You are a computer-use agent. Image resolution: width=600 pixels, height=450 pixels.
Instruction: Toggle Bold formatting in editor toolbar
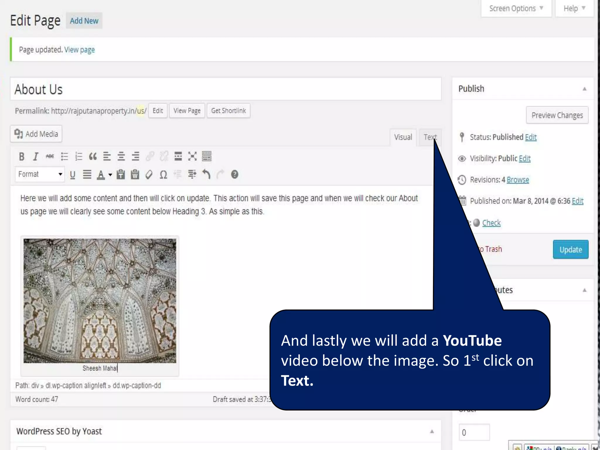[x=21, y=156]
